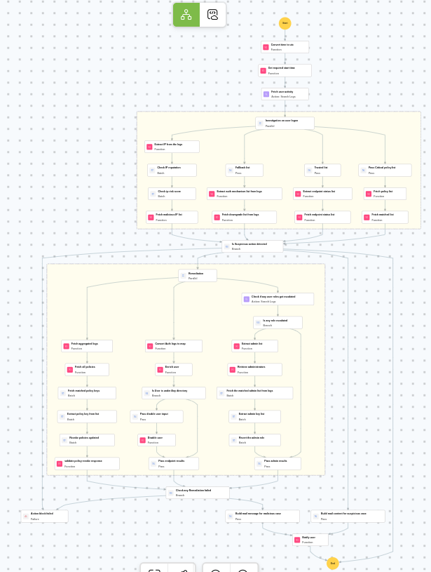Select the Build mail message for malicious case node
The height and width of the screenshot is (572, 431).
point(262,516)
